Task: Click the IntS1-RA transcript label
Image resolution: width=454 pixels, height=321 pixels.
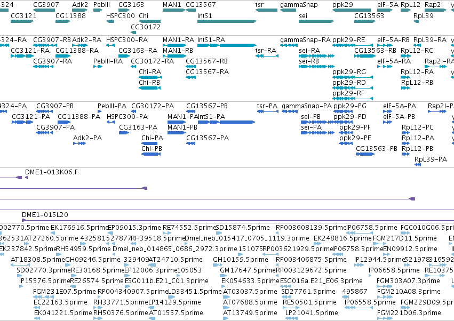Action: (x=211, y=39)
